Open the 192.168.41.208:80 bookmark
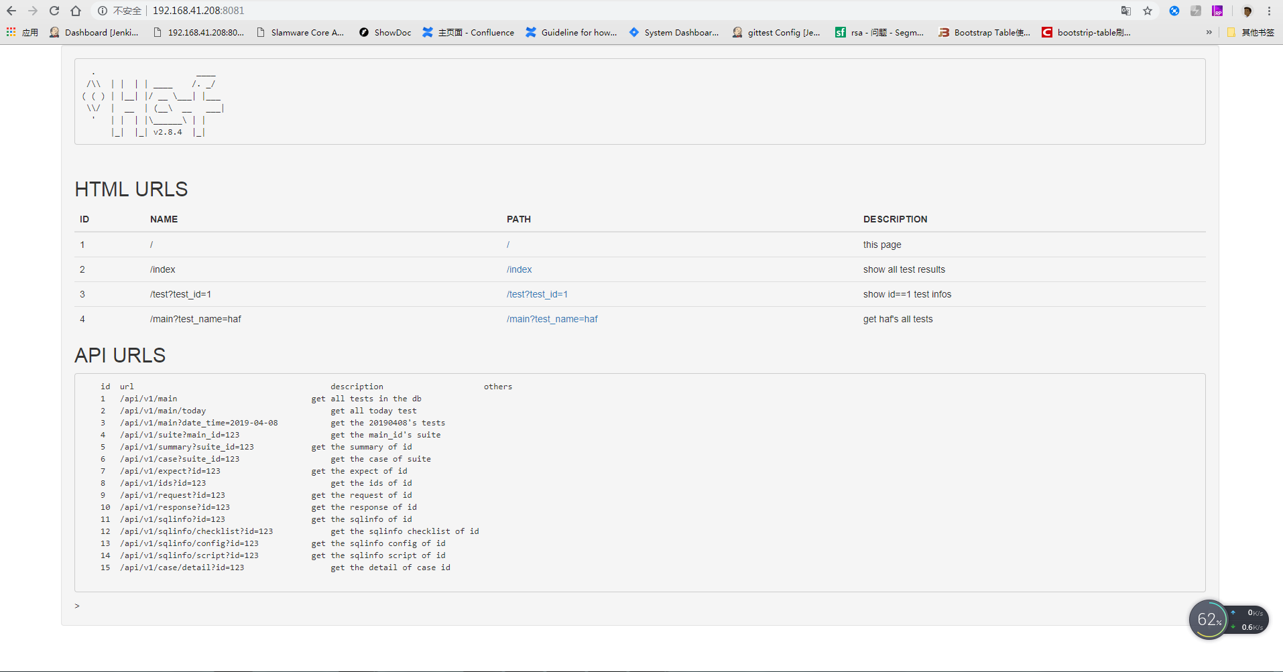Screen dimensions: 1283x672 click(198, 32)
